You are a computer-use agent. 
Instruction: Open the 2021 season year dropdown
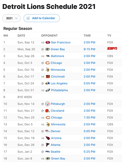tap(12, 18)
